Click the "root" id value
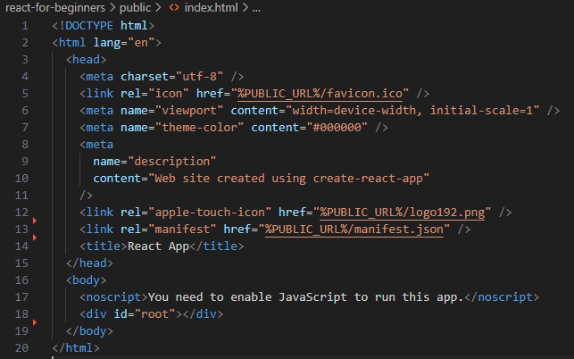 coord(154,314)
